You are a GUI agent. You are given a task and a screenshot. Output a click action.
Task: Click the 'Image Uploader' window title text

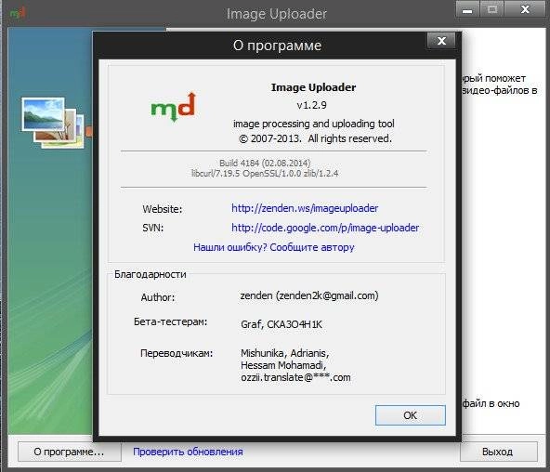click(277, 14)
